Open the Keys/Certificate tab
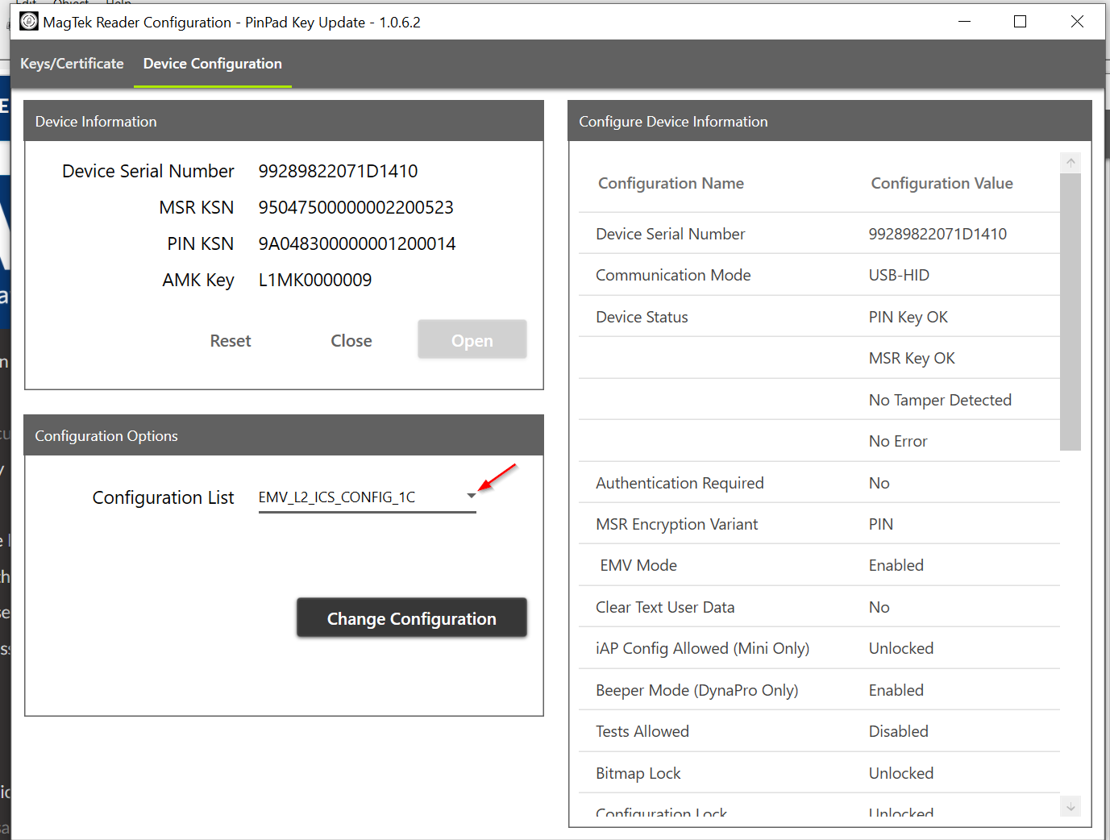This screenshot has width=1110, height=840. pos(72,64)
